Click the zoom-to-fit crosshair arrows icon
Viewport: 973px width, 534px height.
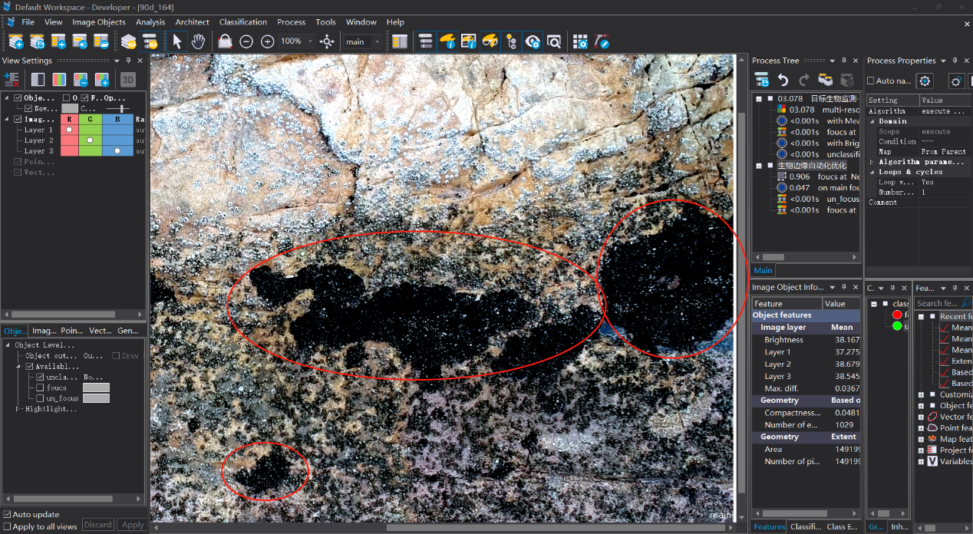[x=327, y=41]
